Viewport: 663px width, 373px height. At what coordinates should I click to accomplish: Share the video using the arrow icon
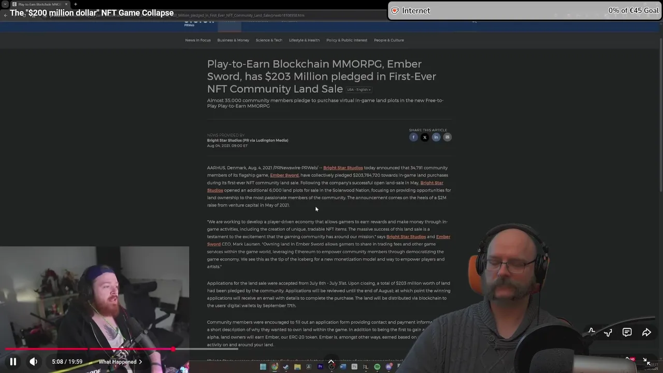[x=646, y=332]
